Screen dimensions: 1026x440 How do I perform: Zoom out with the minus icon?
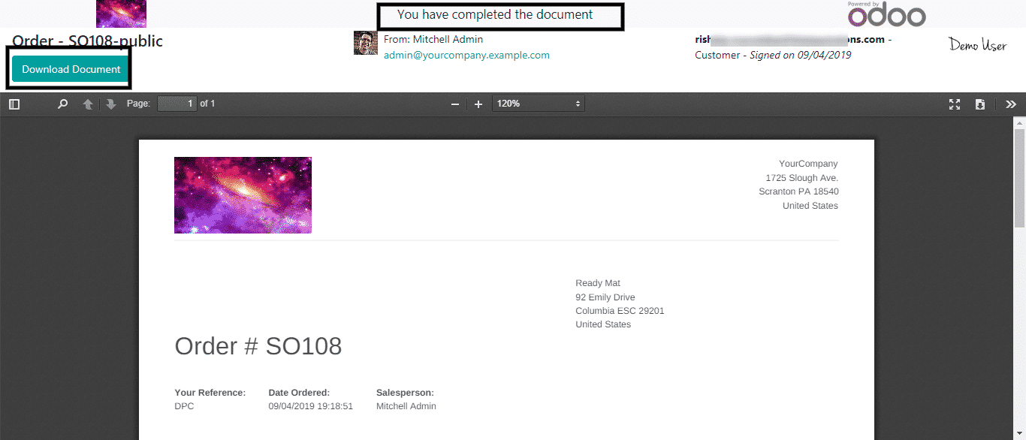(454, 104)
